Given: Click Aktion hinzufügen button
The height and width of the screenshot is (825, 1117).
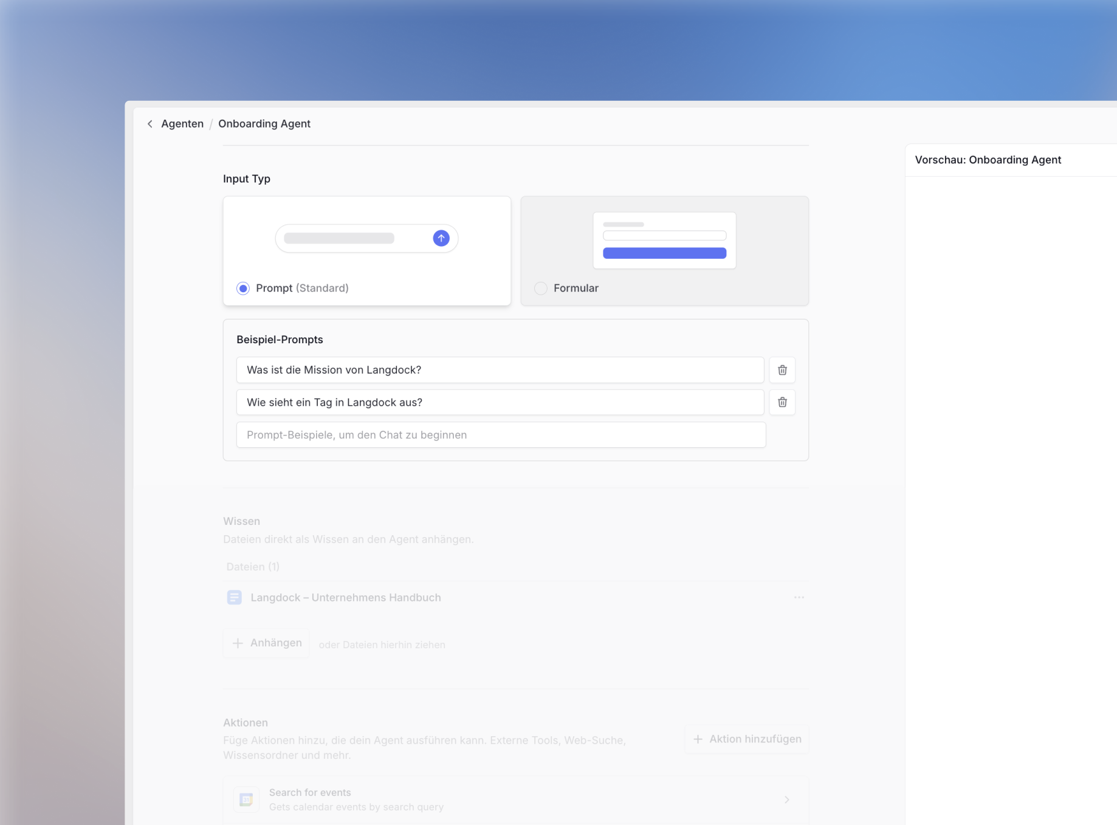Looking at the screenshot, I should (746, 739).
